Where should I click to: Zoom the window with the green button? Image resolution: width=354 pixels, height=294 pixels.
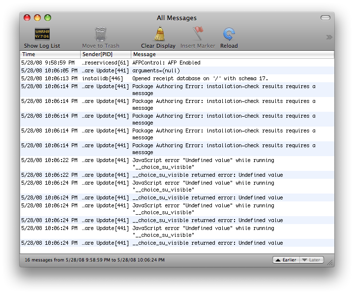(48, 18)
